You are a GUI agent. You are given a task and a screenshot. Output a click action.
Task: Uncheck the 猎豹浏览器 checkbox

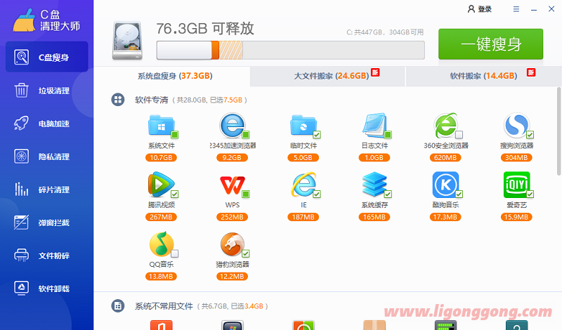pyautogui.click(x=246, y=253)
